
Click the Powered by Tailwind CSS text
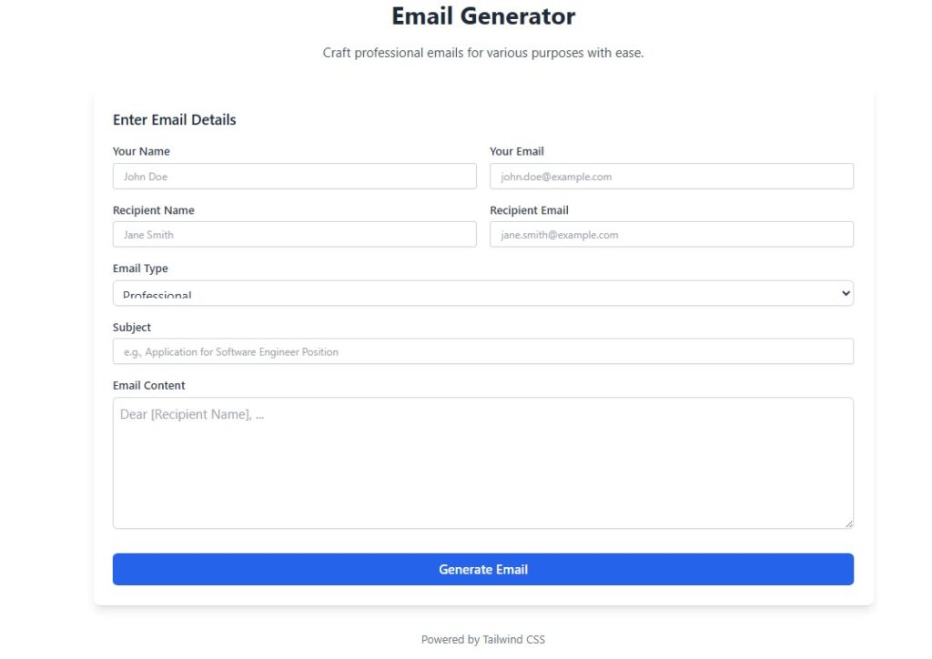(x=482, y=639)
